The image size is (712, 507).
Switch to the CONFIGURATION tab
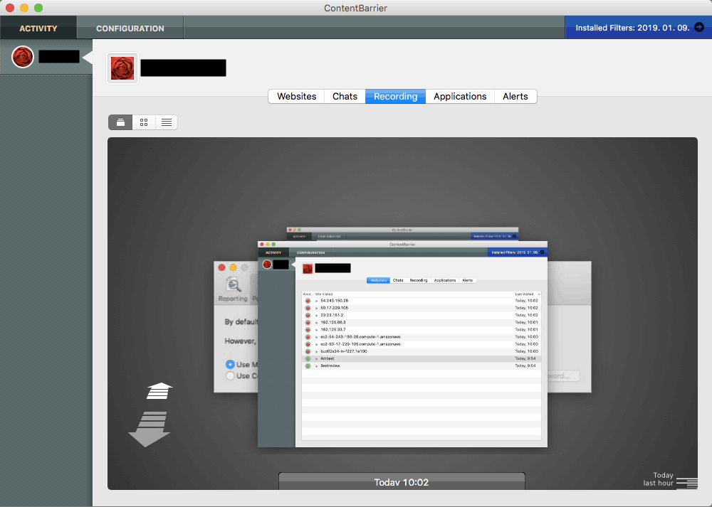tap(130, 28)
